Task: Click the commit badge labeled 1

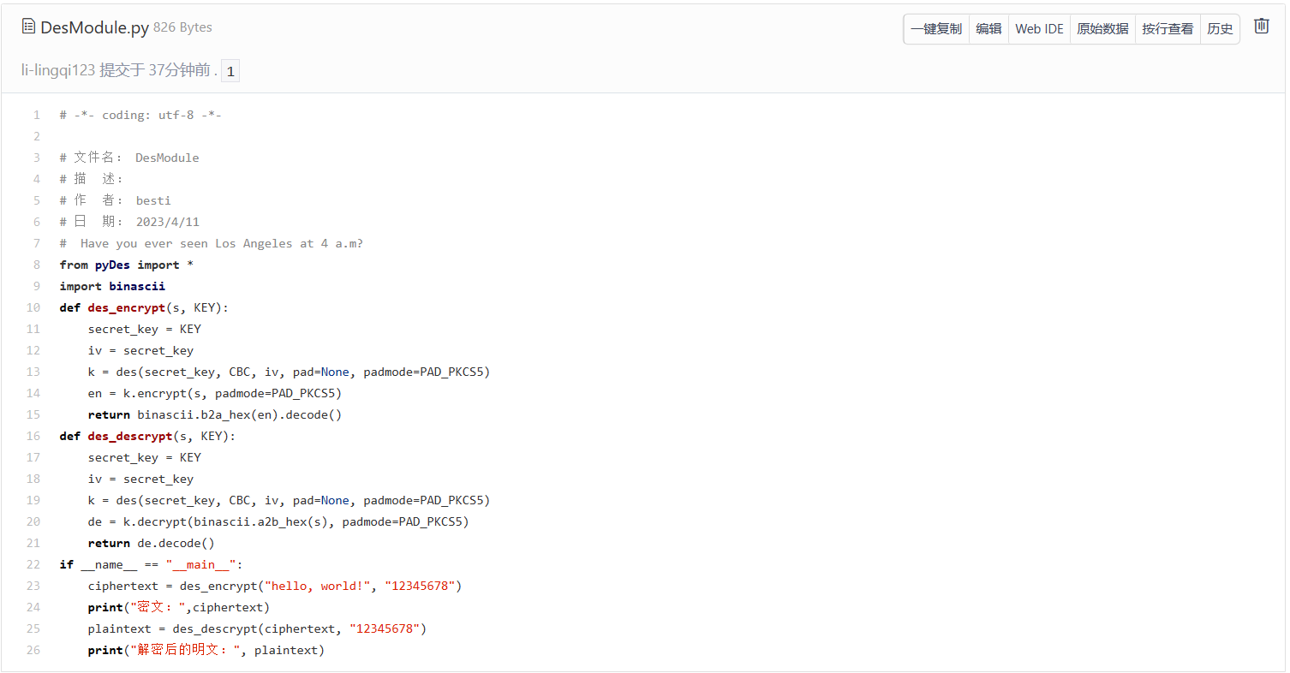Action: 230,71
